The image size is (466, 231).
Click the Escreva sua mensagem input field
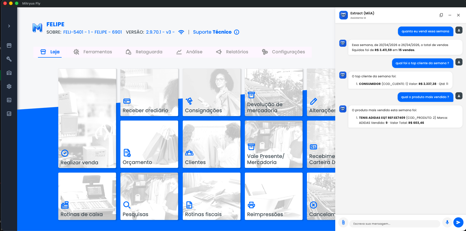pyautogui.click(x=395, y=224)
